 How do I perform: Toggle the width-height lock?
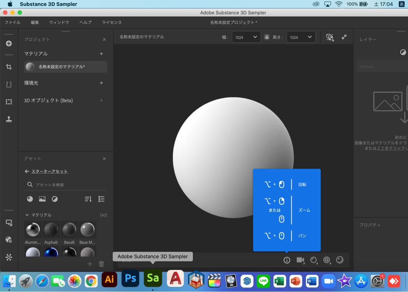pyautogui.click(x=267, y=37)
